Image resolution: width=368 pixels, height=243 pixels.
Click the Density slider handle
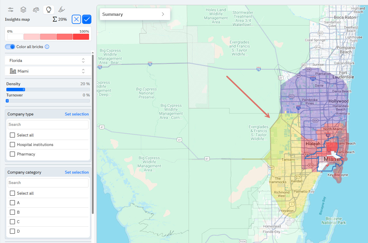[24, 90]
